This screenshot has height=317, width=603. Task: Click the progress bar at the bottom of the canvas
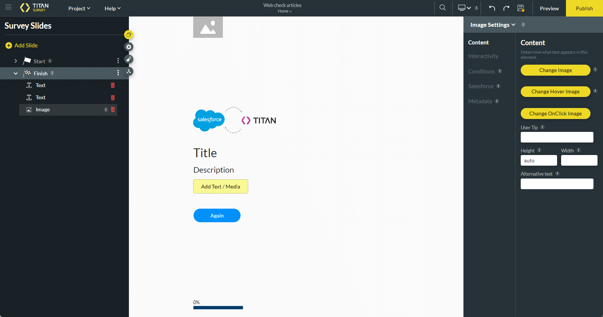click(x=218, y=308)
